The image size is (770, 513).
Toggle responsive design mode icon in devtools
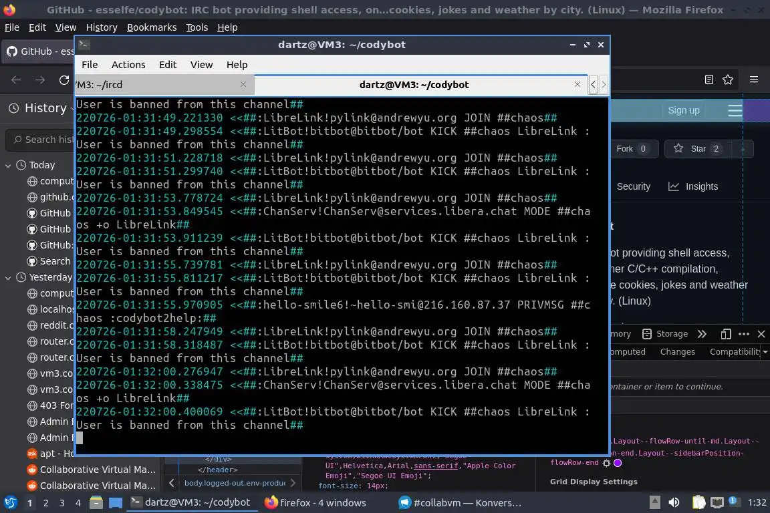tap(726, 334)
